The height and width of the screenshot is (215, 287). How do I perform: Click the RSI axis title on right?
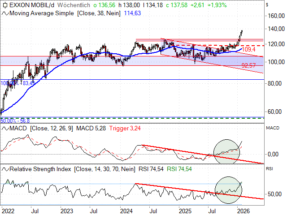click(x=270, y=169)
